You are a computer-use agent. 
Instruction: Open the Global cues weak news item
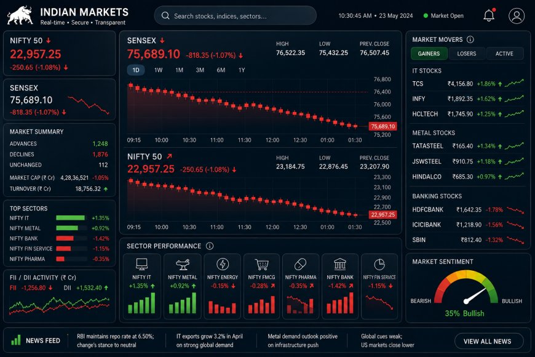387,340
